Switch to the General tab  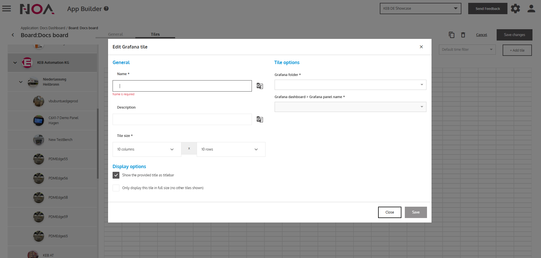coord(115,34)
